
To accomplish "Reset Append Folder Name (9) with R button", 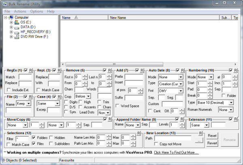I will click(x=182, y=119).
